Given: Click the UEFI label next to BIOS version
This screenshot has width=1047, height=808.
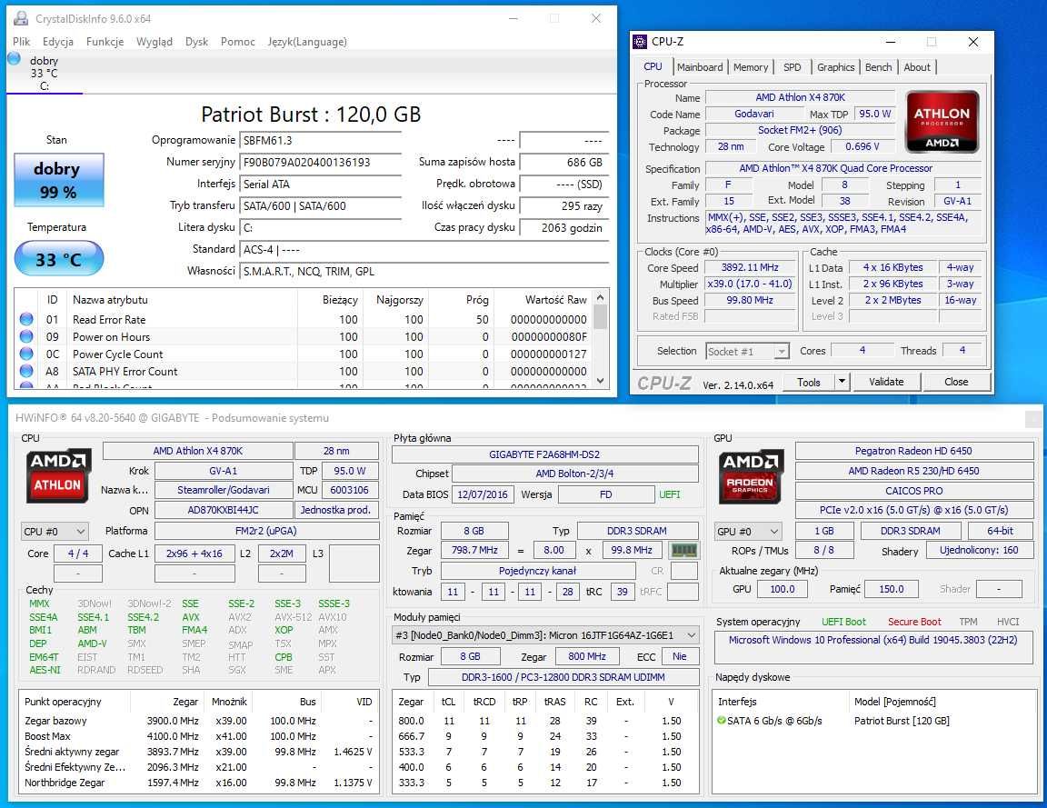Looking at the screenshot, I should tap(669, 494).
